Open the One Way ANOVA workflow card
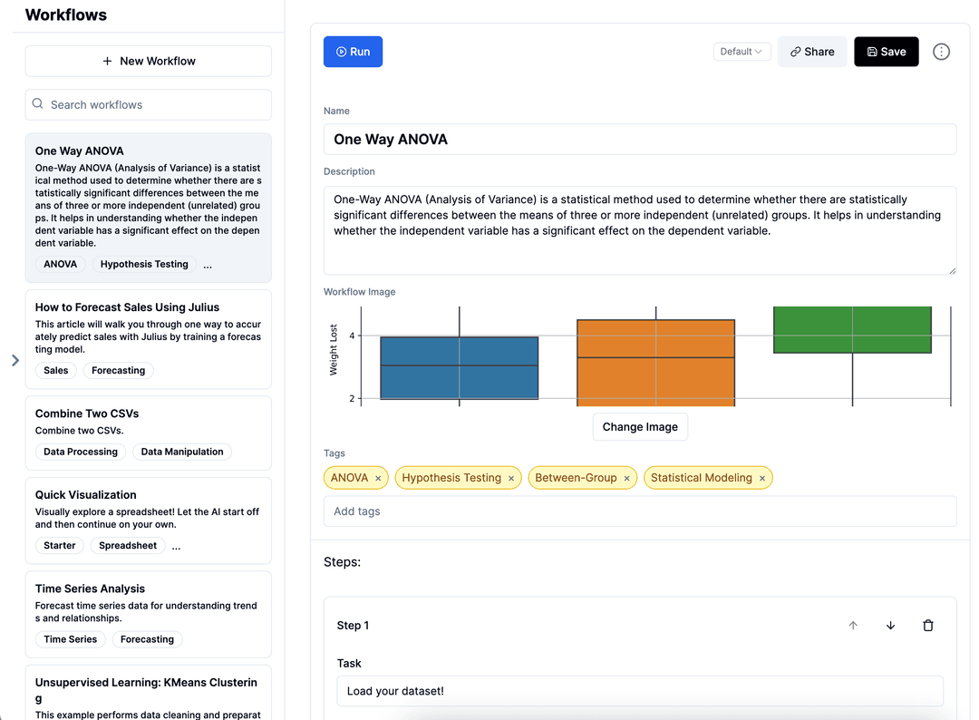This screenshot has width=979, height=720. tap(149, 208)
